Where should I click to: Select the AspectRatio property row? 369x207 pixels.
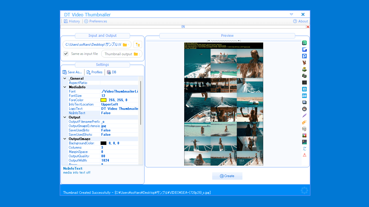tap(103, 83)
